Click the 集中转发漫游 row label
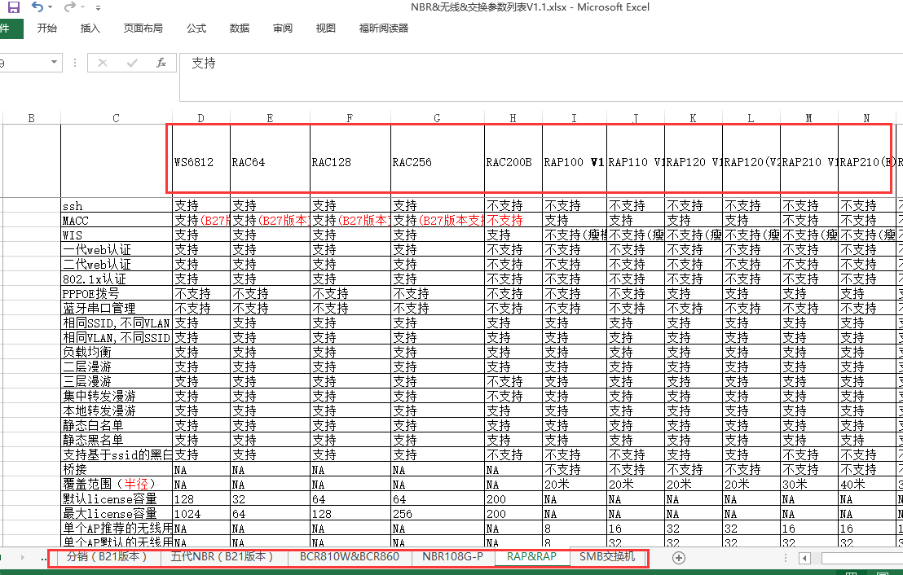Screen dimensions: 903x575 point(117,396)
